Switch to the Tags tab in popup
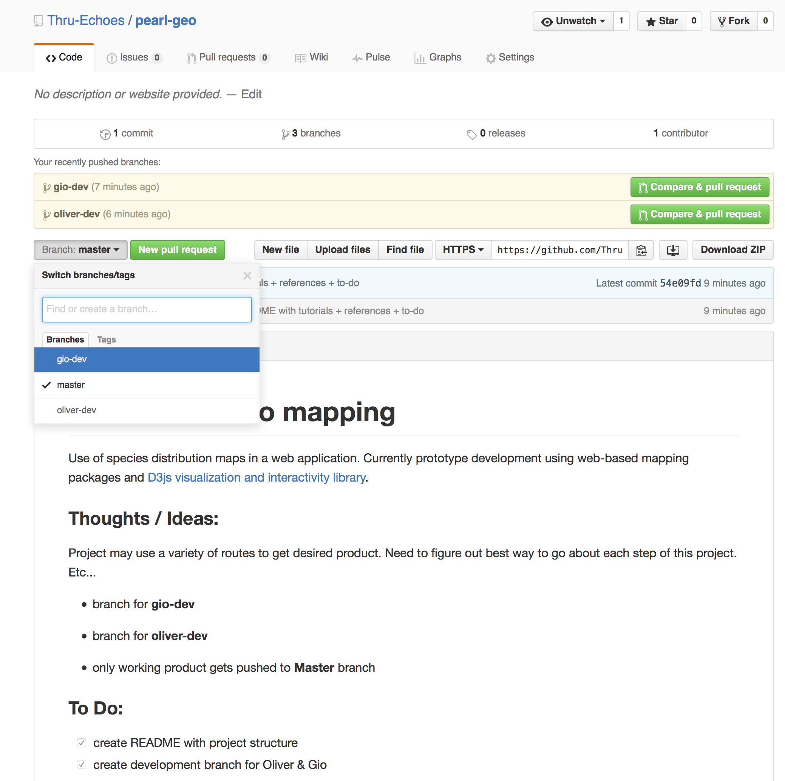This screenshot has width=785, height=781. tap(107, 339)
